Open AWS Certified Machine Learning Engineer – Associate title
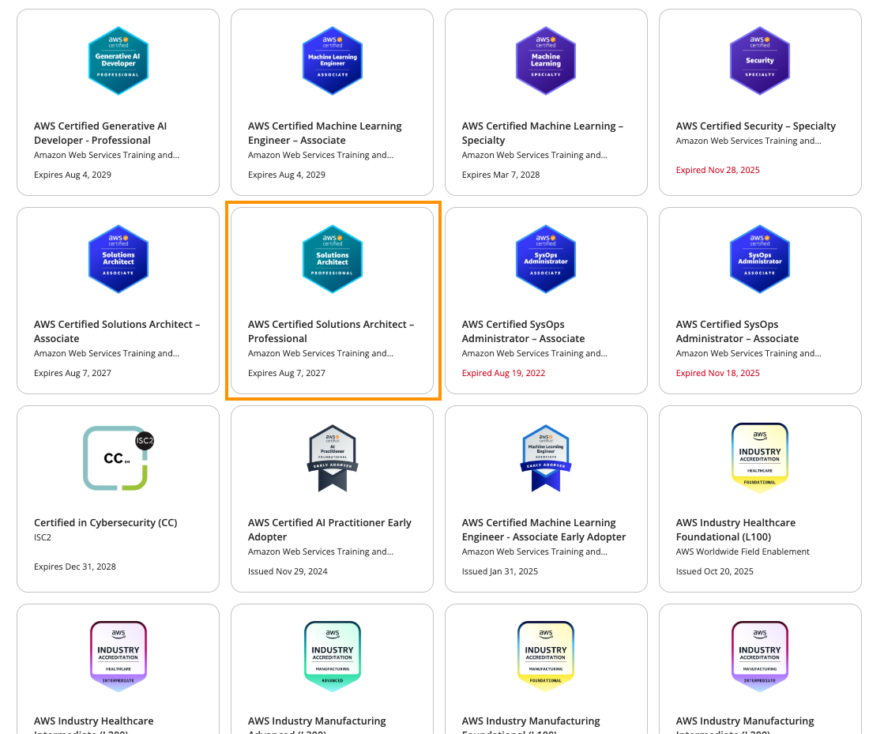The height and width of the screenshot is (734, 869). point(325,133)
